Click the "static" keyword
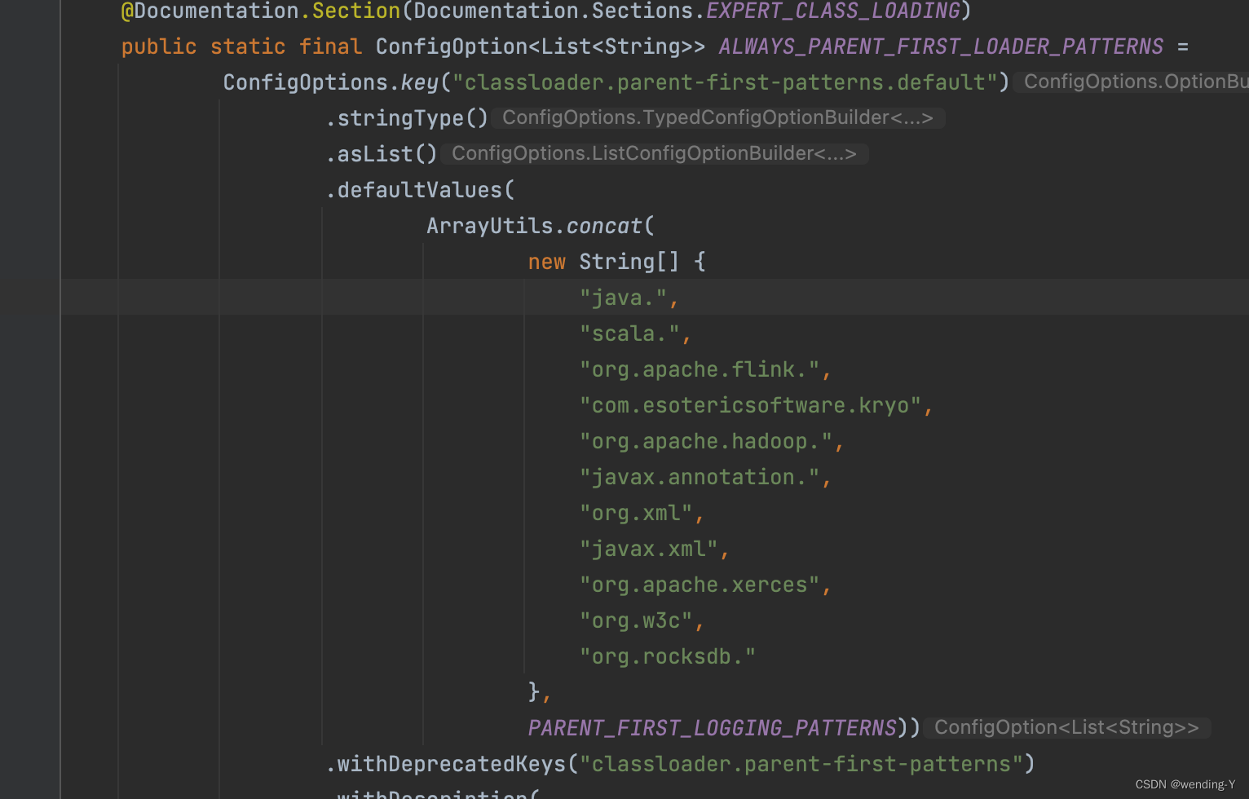Viewport: 1249px width, 799px height. tap(248, 46)
